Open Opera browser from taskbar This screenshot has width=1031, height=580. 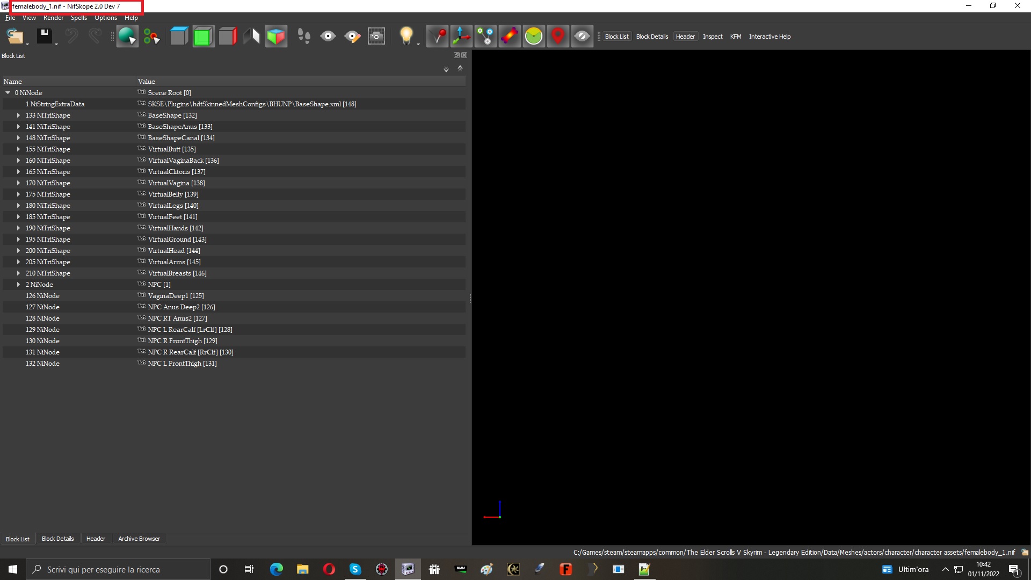[x=329, y=569]
